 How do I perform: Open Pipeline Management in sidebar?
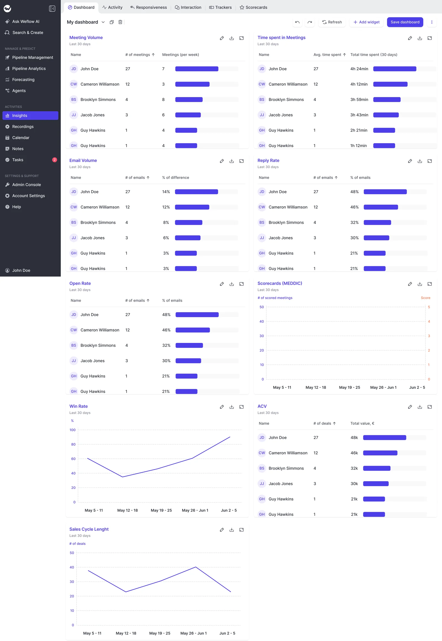(30, 58)
